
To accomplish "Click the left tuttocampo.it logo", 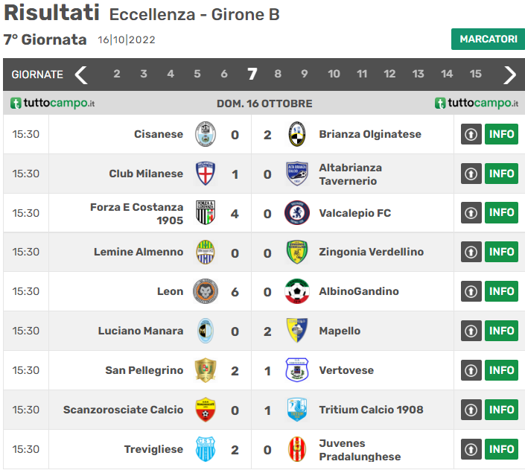I will pos(53,104).
